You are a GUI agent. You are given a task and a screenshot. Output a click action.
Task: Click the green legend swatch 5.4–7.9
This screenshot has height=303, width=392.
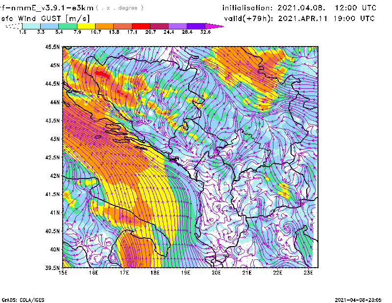pos(68,26)
